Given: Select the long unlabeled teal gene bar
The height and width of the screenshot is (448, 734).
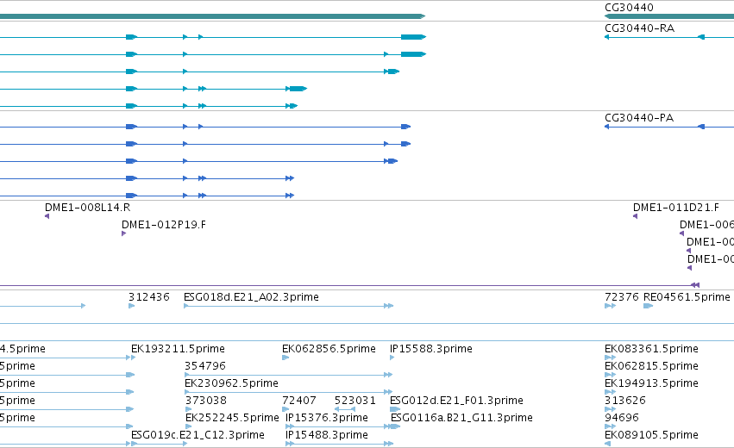Looking at the screenshot, I should 212,16.
